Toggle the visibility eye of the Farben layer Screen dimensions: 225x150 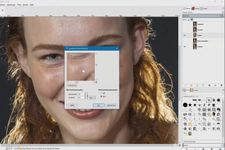pyautogui.click(x=184, y=36)
